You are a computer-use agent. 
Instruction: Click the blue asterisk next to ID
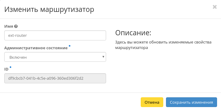pyautogui.click(x=10, y=68)
